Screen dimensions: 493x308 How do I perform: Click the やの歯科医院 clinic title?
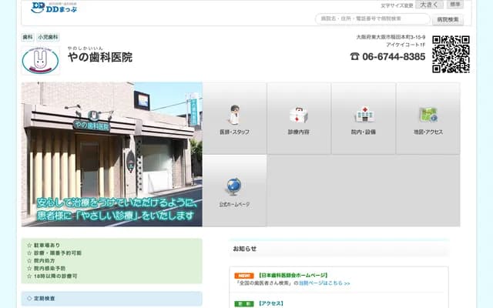pyautogui.click(x=100, y=57)
